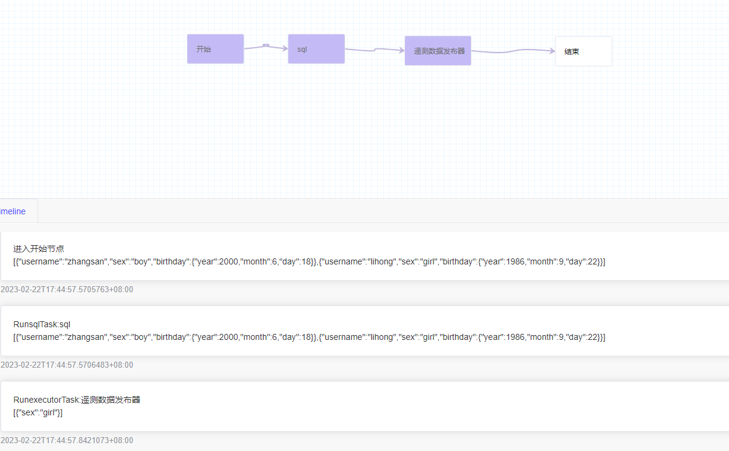
Task: Select the sql node in the flow
Action: pos(316,49)
